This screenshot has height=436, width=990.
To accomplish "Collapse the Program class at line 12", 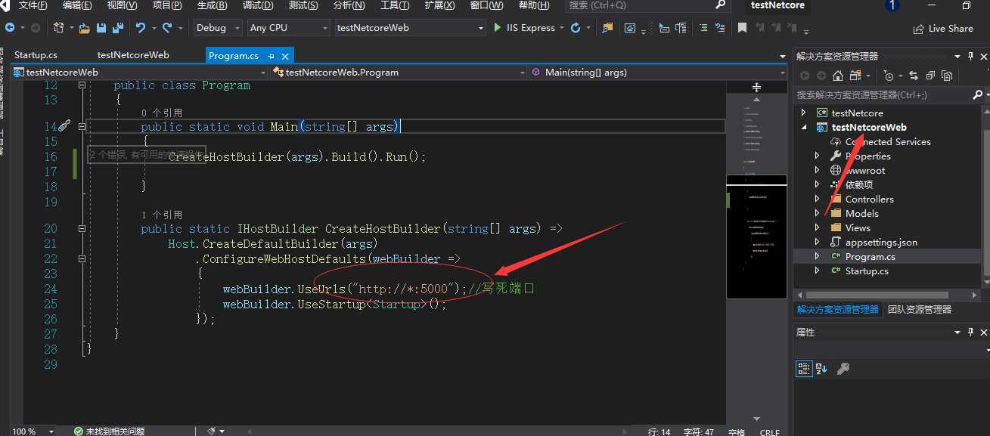I will pos(82,85).
